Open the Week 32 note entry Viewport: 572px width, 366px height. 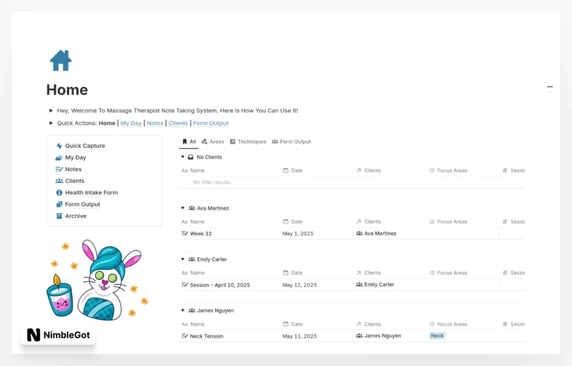(201, 234)
